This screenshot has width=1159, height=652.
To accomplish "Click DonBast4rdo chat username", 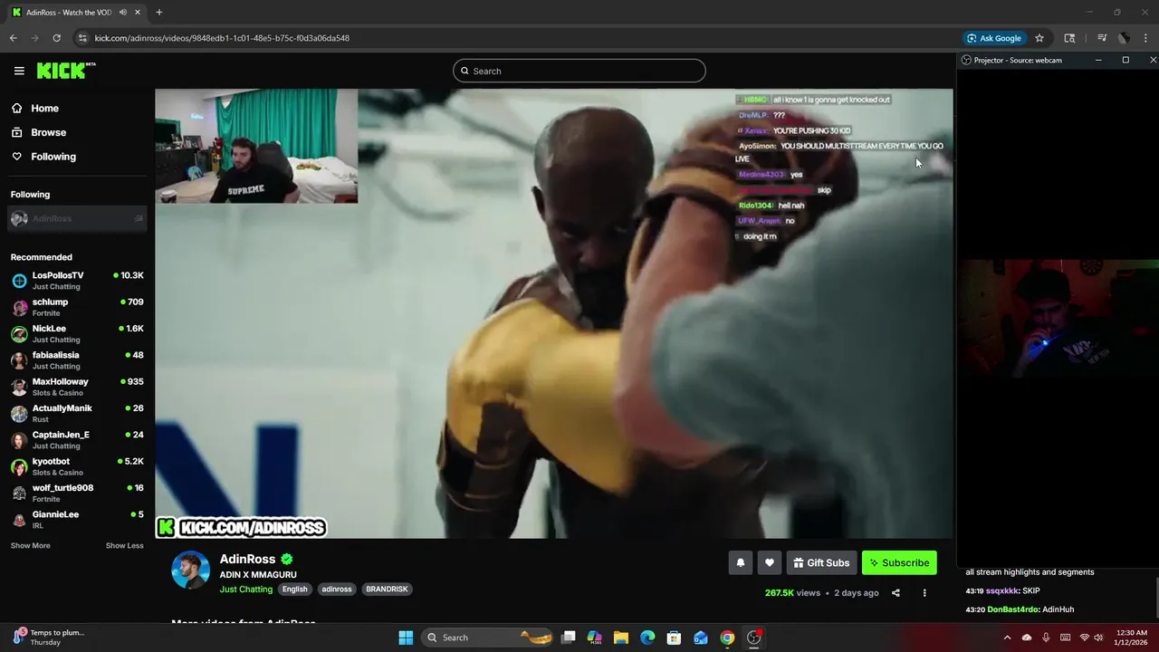I will pos(1012,609).
